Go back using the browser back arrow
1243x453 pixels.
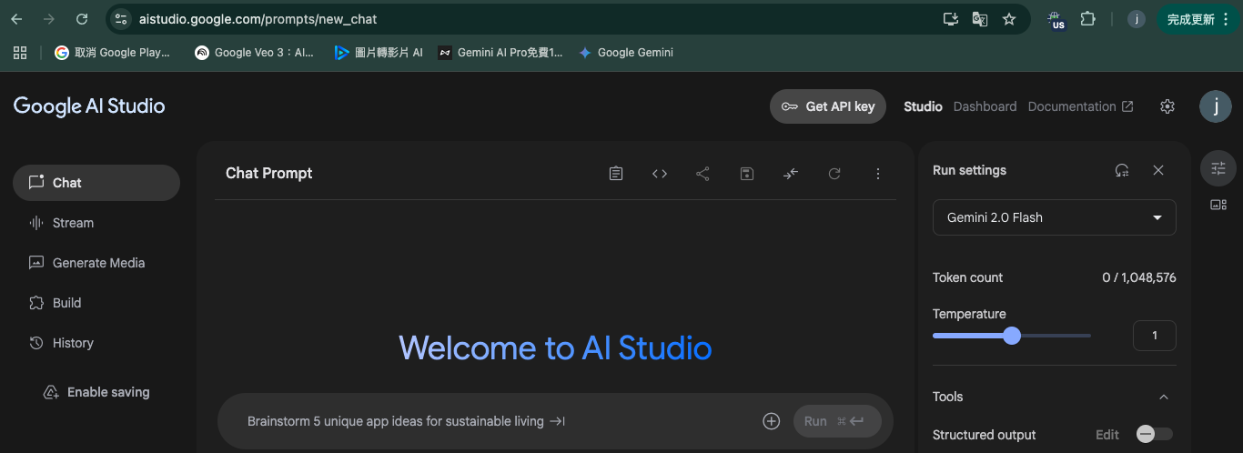point(16,18)
